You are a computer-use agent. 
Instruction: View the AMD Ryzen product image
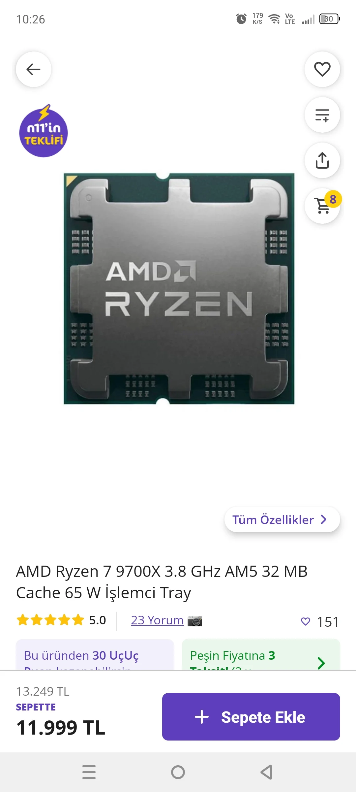tap(179, 288)
